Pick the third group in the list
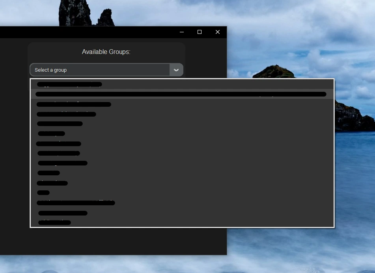The image size is (375, 273). tap(74, 104)
